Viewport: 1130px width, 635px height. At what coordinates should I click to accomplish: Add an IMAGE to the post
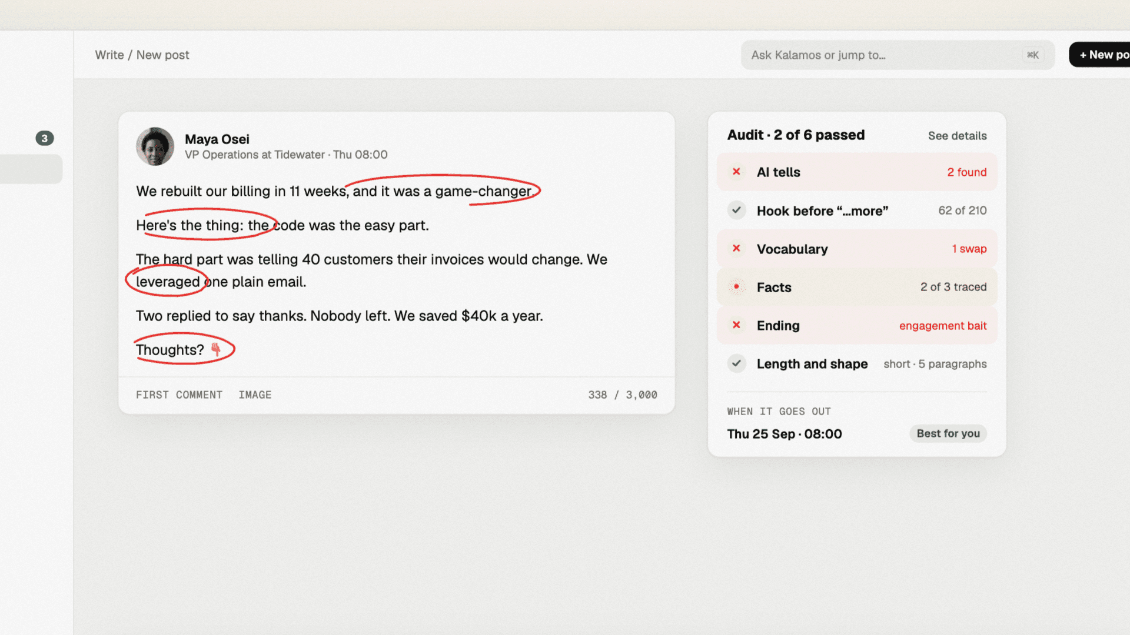pos(255,395)
